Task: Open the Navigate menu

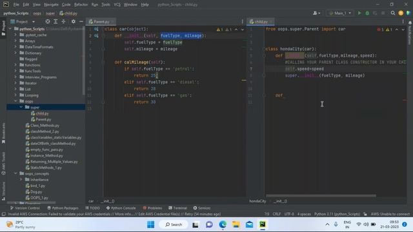Action: coord(51,5)
